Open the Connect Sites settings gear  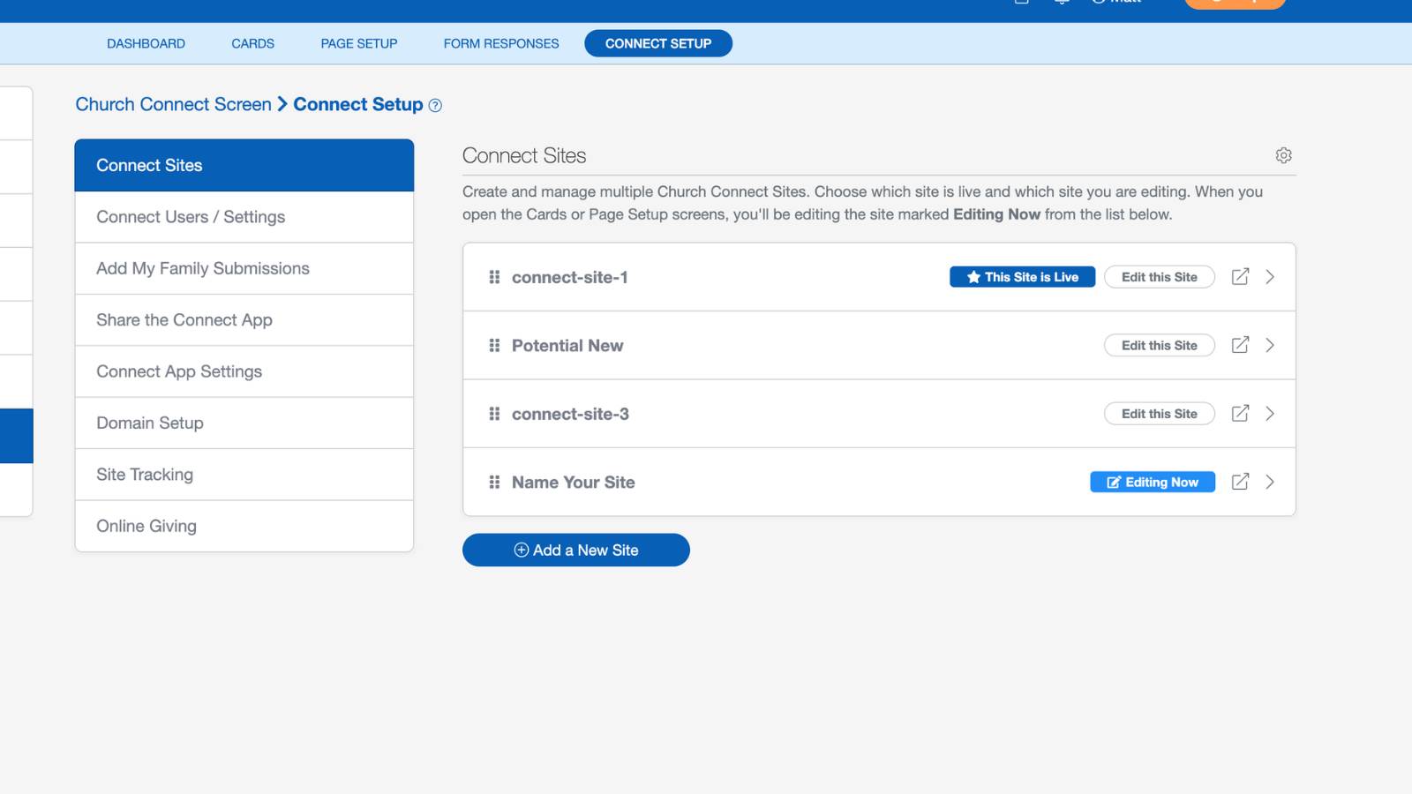point(1283,155)
